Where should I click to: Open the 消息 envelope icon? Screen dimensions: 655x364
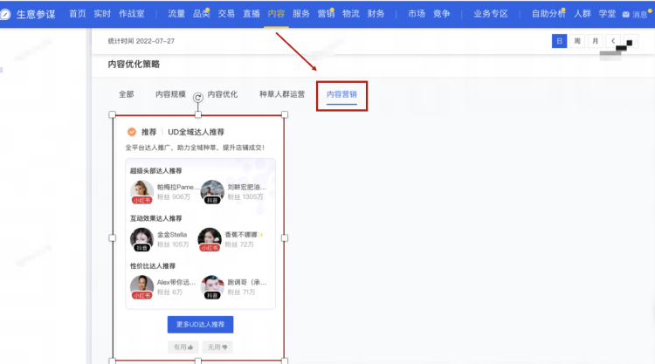point(626,15)
